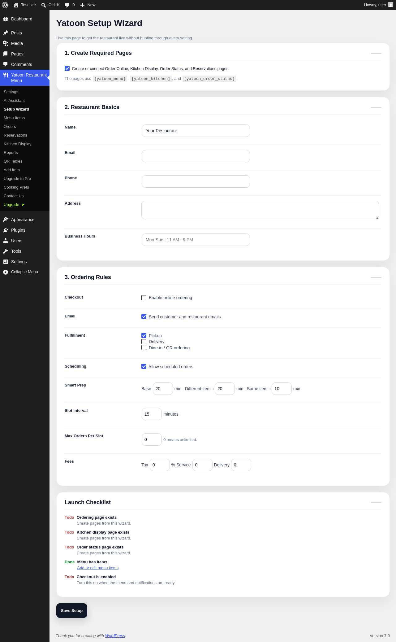The height and width of the screenshot is (642, 396).
Task: Open the Plugins plug icon
Action: pos(6,230)
